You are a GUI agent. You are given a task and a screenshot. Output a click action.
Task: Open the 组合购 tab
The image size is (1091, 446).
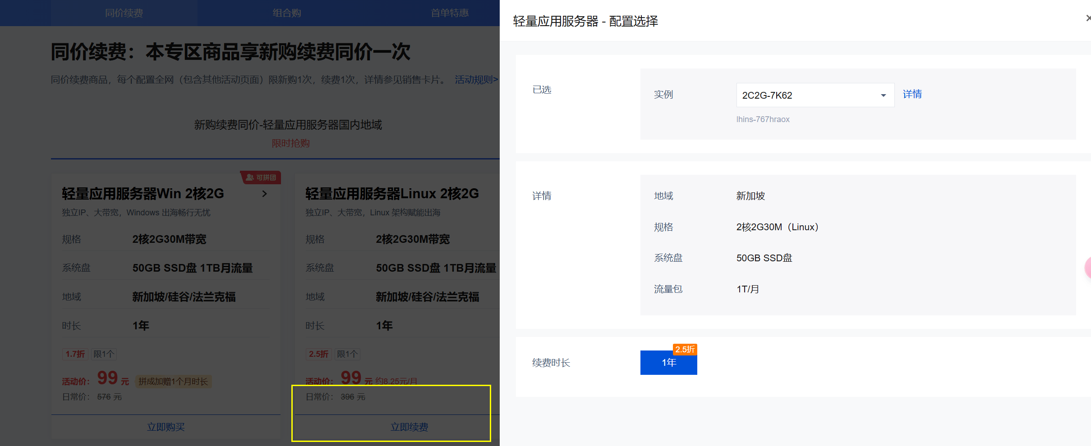(x=286, y=13)
